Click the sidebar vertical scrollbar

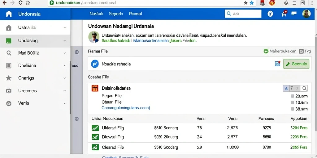click(70, 88)
